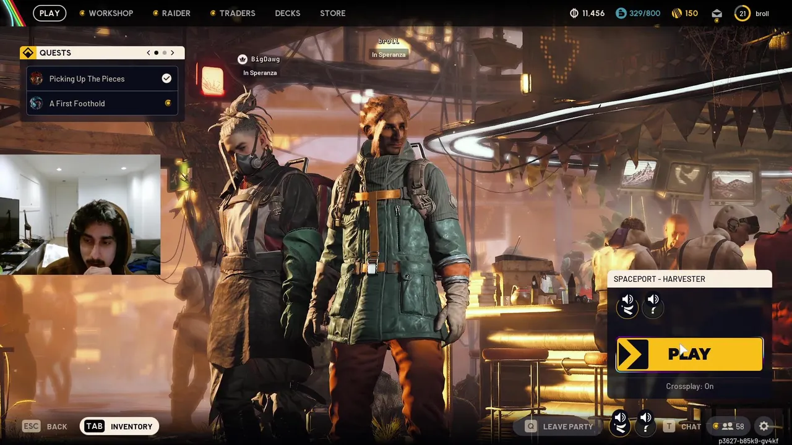Show the previous quests page with the left arrow
This screenshot has height=445, width=792.
[x=148, y=53]
